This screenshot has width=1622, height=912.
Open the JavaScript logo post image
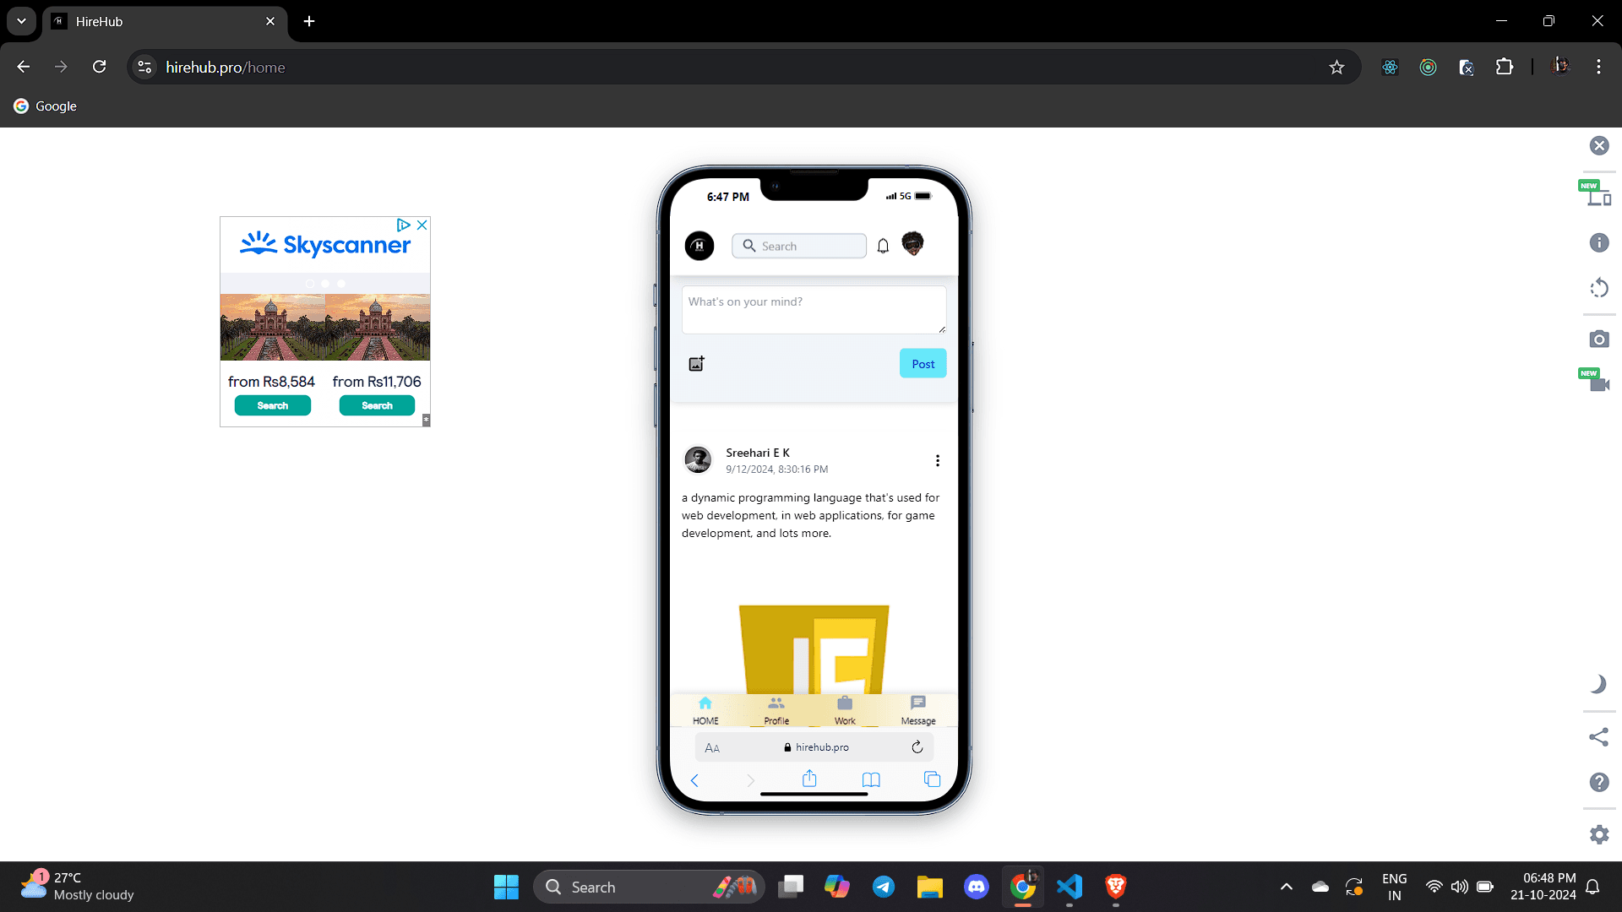[x=814, y=649]
